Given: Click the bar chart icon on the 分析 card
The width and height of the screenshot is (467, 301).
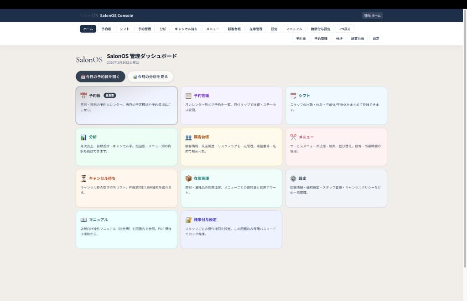Looking at the screenshot, I should (x=83, y=137).
